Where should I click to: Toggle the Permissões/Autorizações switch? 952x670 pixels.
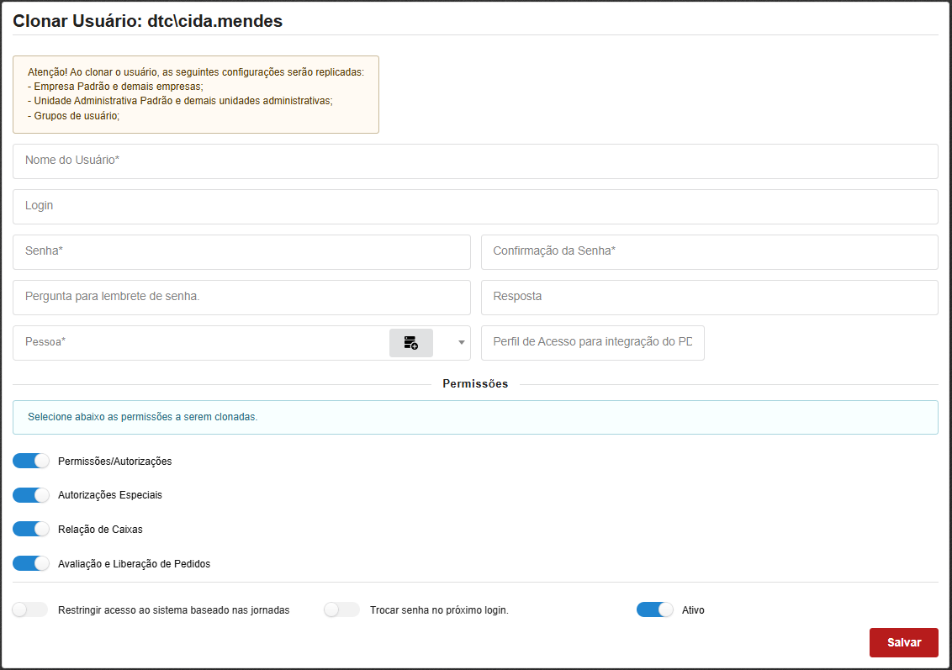point(31,462)
